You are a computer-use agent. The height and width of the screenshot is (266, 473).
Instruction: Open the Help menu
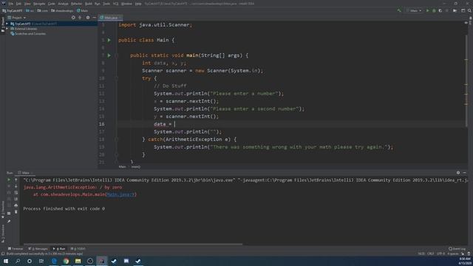pyautogui.click(x=138, y=4)
